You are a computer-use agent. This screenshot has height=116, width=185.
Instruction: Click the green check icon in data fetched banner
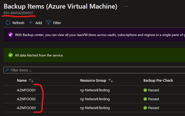click(11, 55)
